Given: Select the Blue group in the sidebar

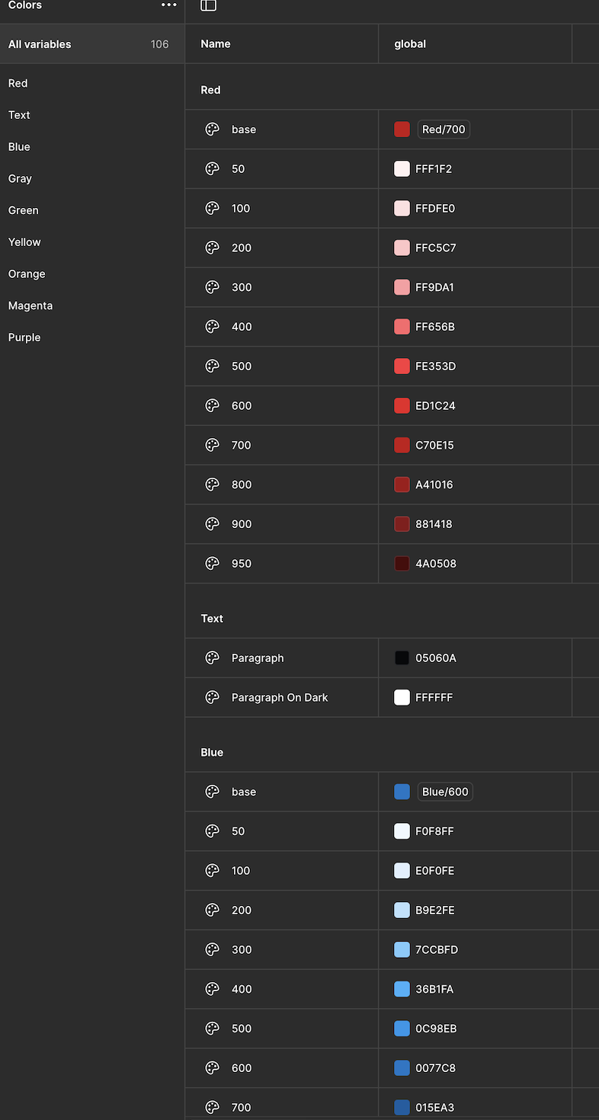Looking at the screenshot, I should coord(18,146).
